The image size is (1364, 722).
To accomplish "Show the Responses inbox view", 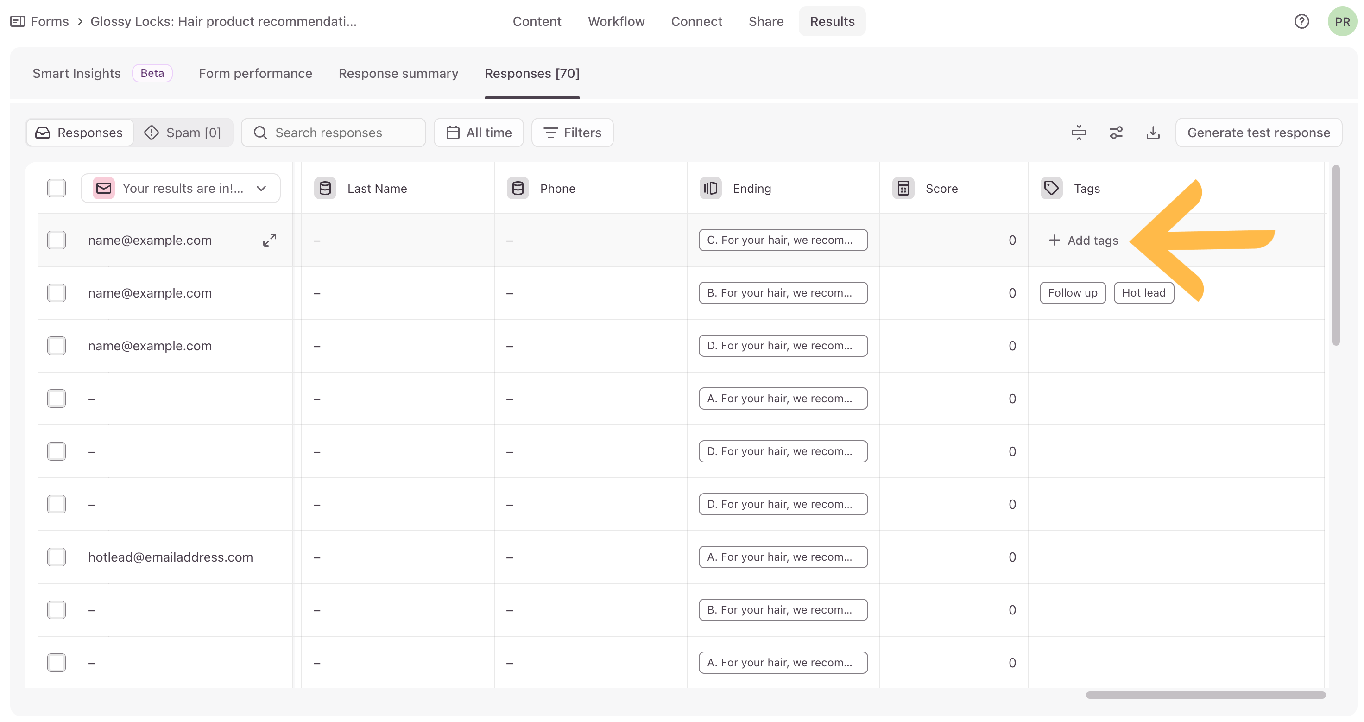I will (79, 133).
